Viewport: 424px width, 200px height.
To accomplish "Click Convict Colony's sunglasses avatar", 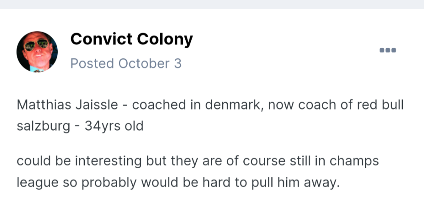I will pyautogui.click(x=37, y=52).
